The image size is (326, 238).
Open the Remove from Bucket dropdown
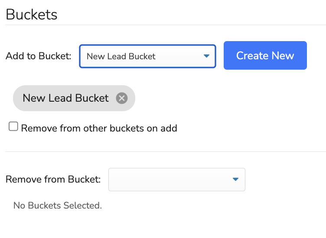click(177, 180)
